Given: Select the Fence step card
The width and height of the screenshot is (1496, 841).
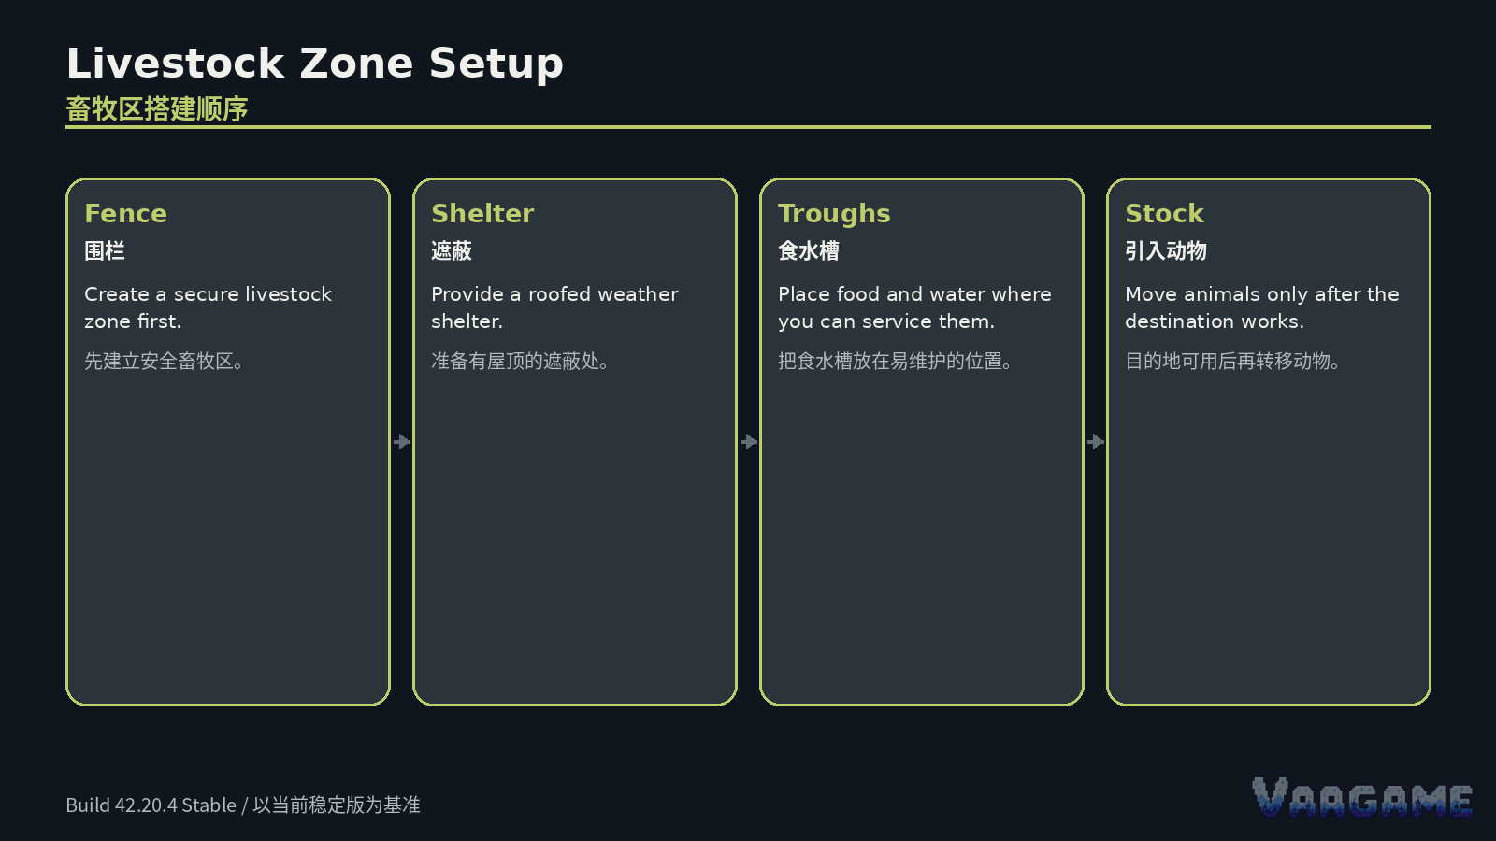Looking at the screenshot, I should click(228, 442).
